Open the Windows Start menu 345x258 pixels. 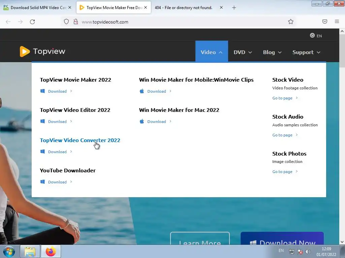[9, 251]
